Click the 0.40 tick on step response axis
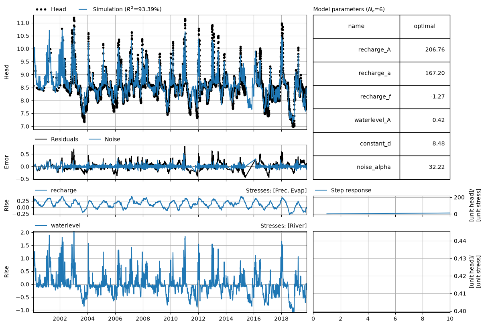The image size is (486, 326). (459, 311)
